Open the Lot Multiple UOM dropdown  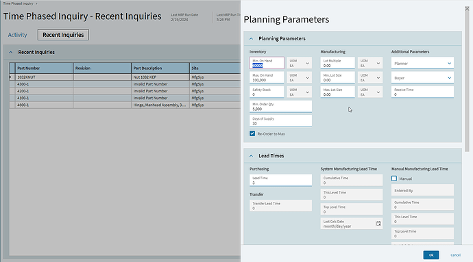pyautogui.click(x=370, y=63)
